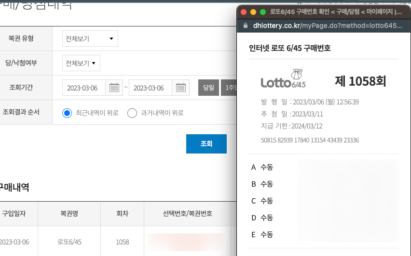Select the 최근내역이 위로 radio option

(67, 113)
